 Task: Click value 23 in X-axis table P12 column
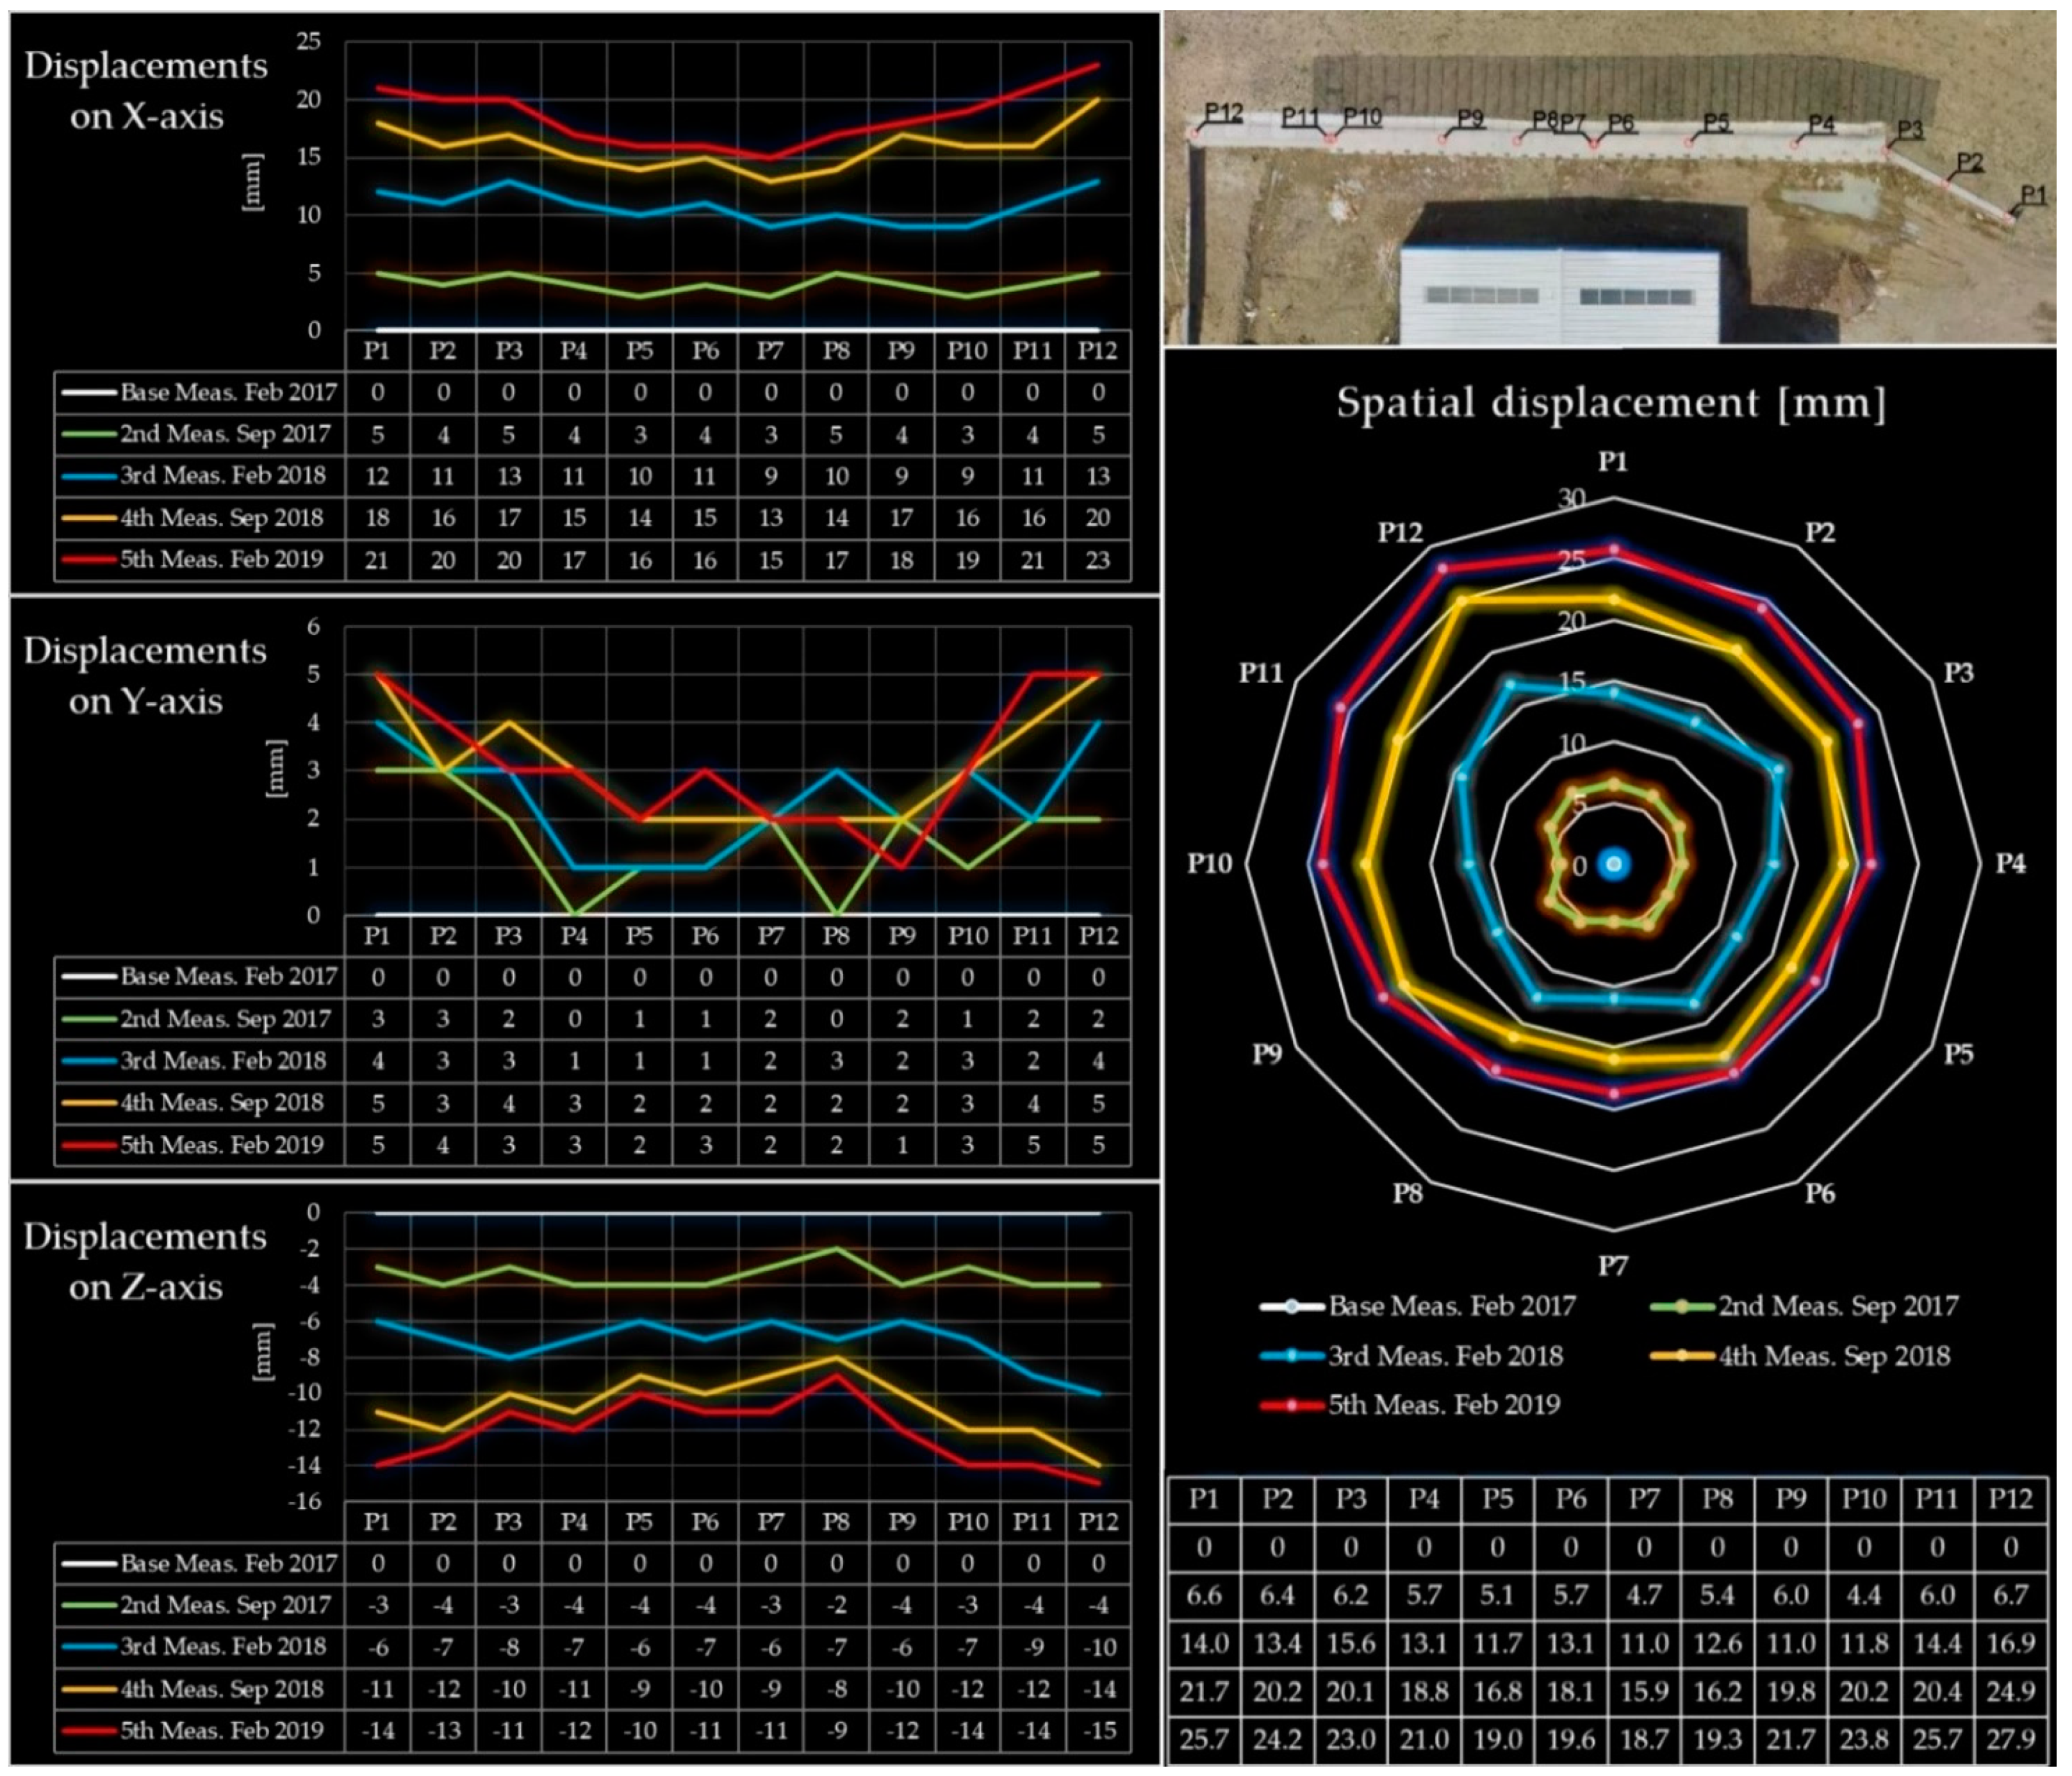[x=1098, y=560]
